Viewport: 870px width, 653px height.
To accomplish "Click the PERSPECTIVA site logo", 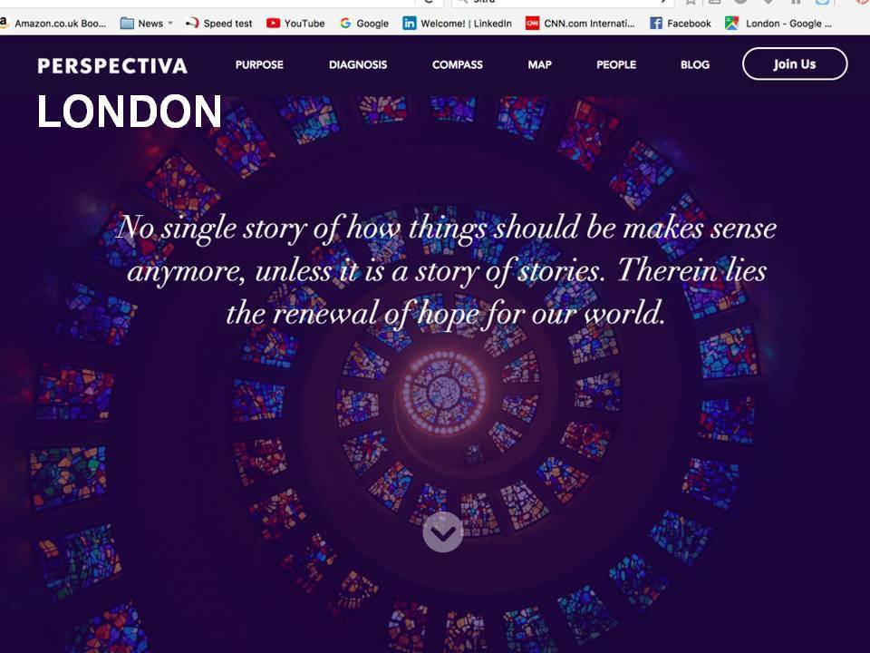I will click(112, 66).
